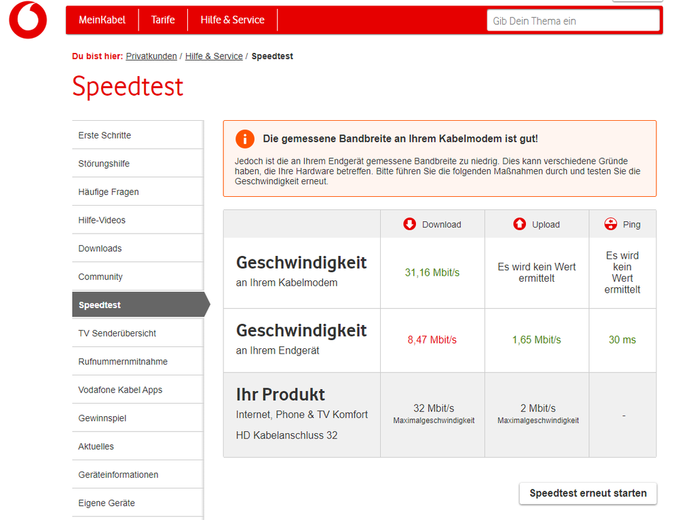The height and width of the screenshot is (520, 678).
Task: Open the MeinKabel menu
Action: pos(102,20)
